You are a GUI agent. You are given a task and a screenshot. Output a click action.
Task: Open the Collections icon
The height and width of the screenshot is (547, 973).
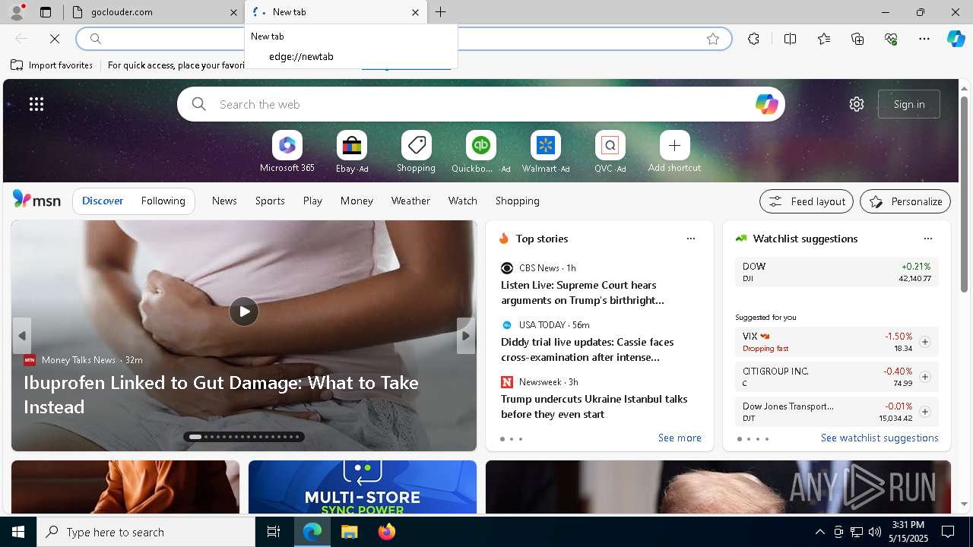(x=857, y=39)
